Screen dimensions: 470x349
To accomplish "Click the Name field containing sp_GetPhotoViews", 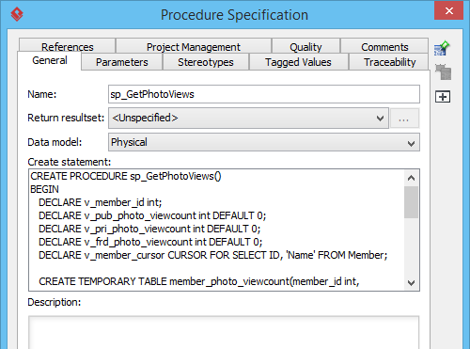I will pyautogui.click(x=264, y=94).
